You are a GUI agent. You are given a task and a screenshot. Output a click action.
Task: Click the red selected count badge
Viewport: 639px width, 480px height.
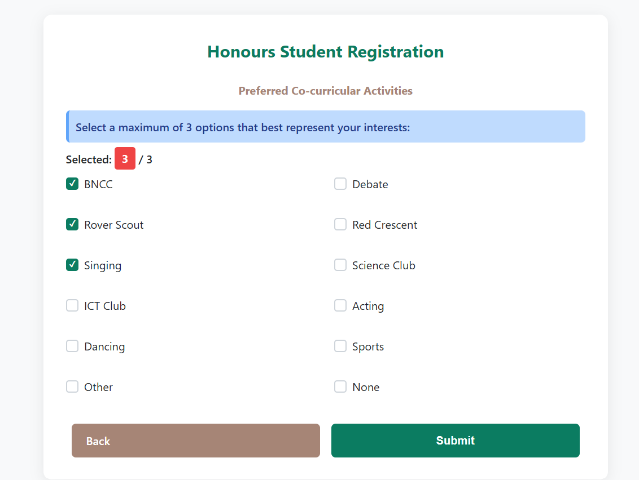[x=125, y=159]
